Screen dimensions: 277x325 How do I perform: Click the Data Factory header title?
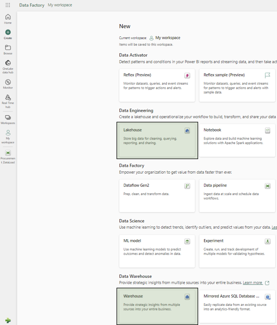tap(32, 5)
